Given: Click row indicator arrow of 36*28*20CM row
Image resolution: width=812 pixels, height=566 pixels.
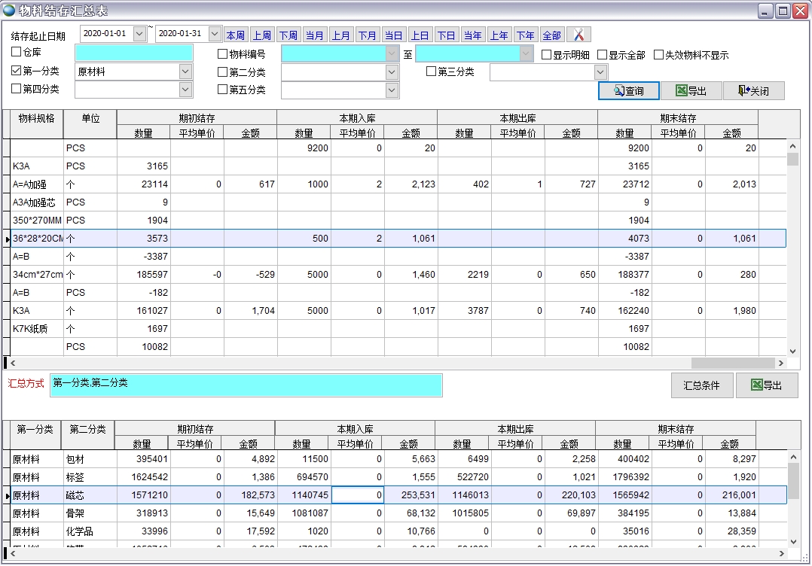Looking at the screenshot, I should [7, 239].
